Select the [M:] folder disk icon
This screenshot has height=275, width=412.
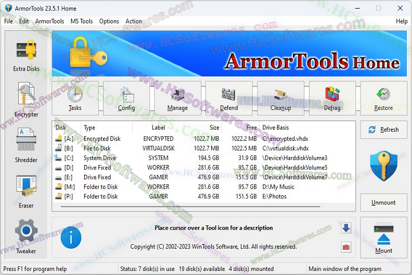(x=58, y=187)
